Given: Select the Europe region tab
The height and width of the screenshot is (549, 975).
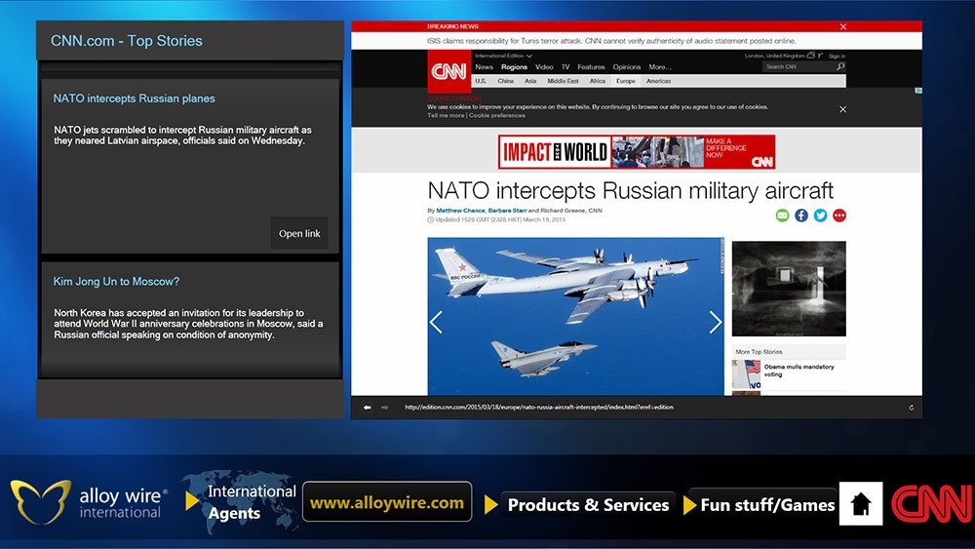Looking at the screenshot, I should click(x=626, y=81).
